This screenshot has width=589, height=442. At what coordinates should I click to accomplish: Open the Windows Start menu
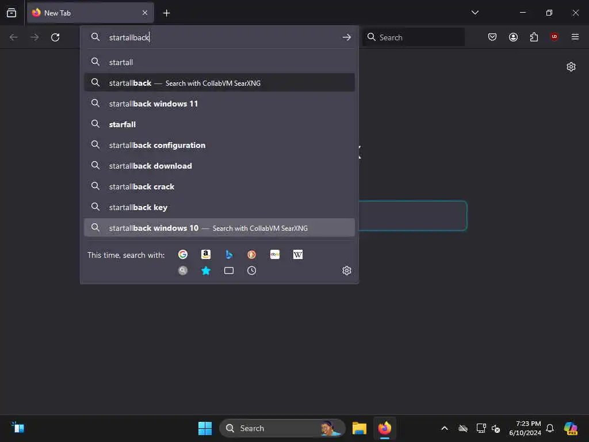click(x=205, y=428)
